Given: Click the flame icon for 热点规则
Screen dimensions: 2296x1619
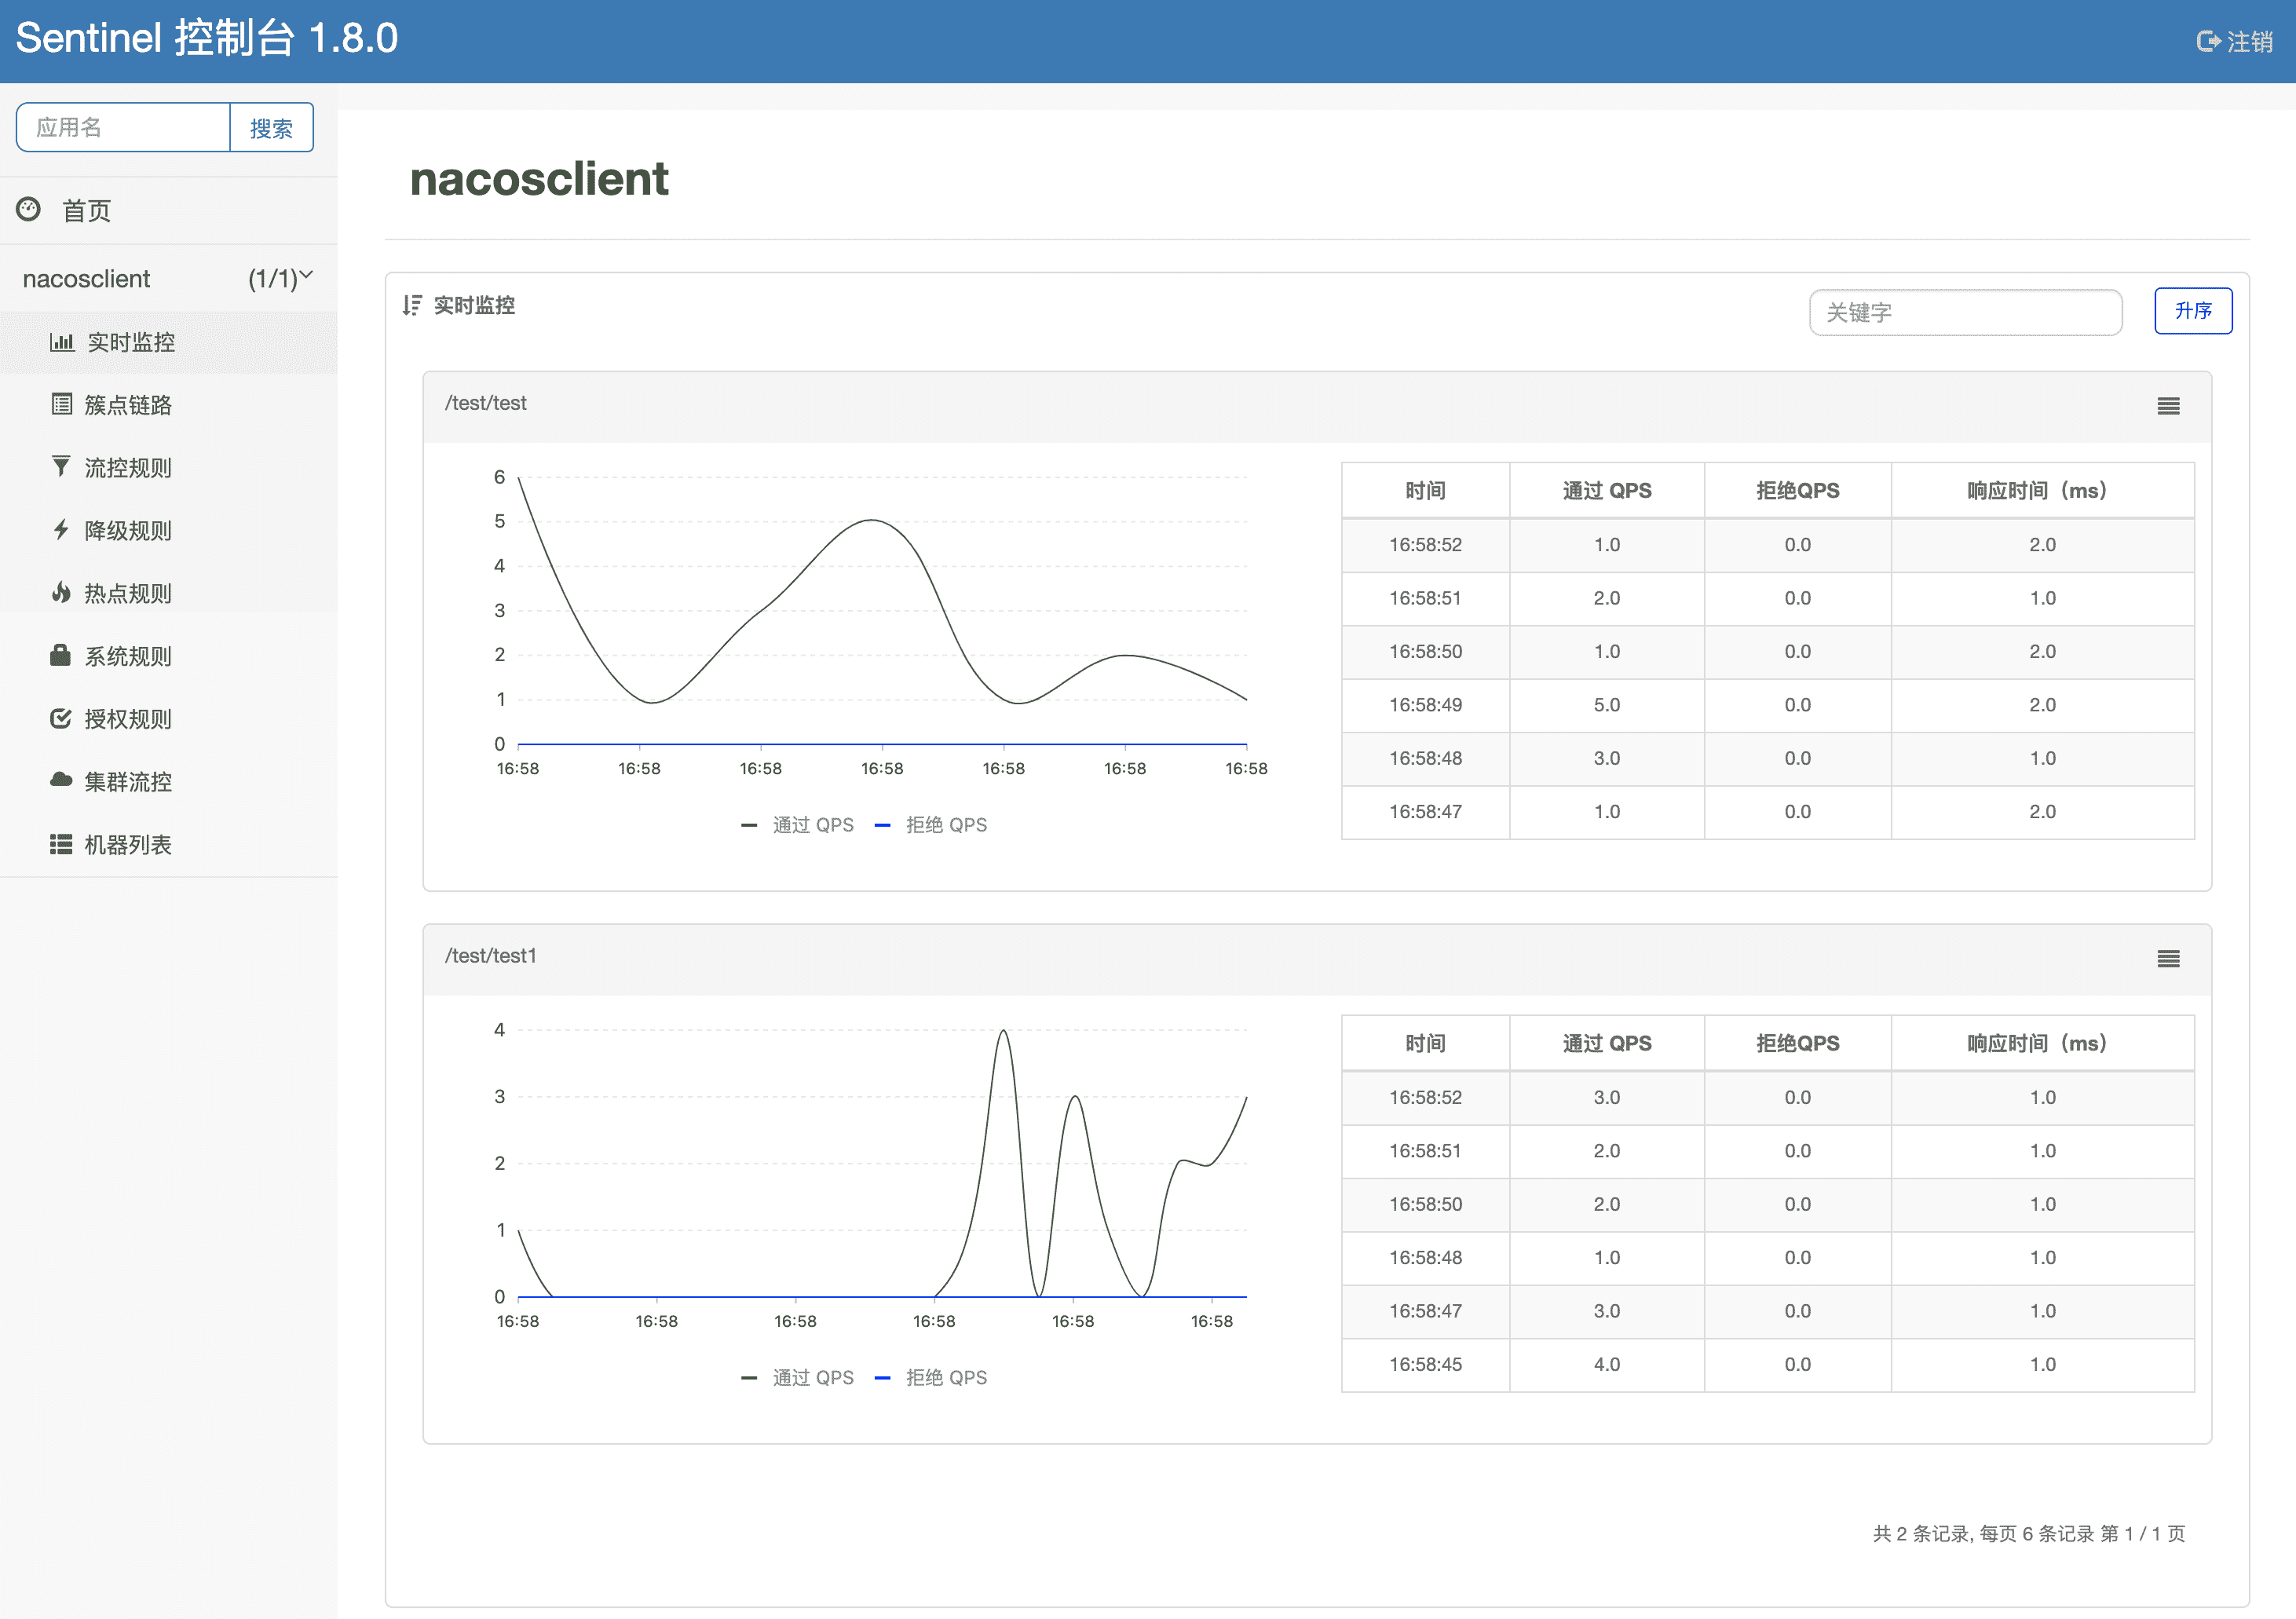Looking at the screenshot, I should (61, 593).
